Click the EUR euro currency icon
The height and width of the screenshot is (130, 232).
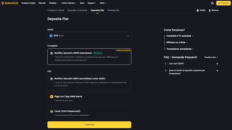point(51,36)
